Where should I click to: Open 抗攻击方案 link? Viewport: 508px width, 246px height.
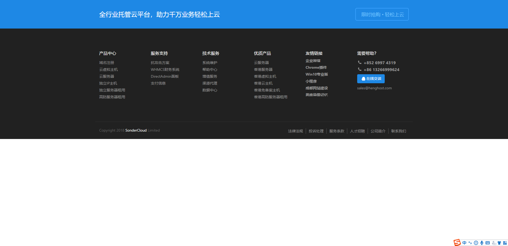(x=160, y=63)
